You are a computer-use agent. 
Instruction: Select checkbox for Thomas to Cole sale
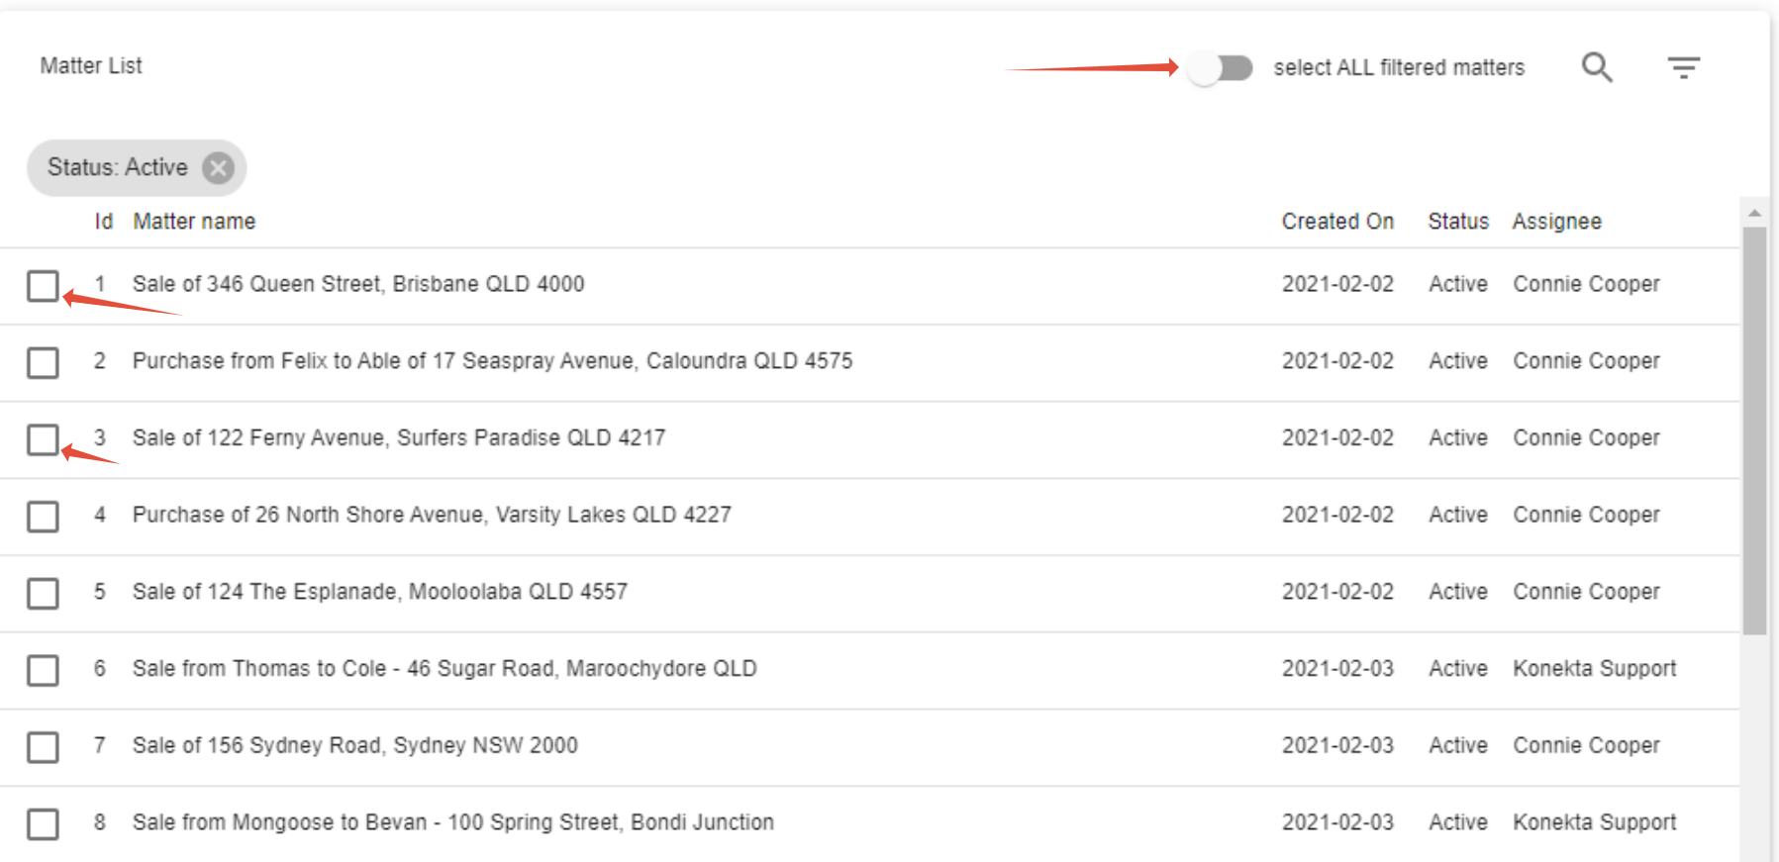[x=43, y=670]
